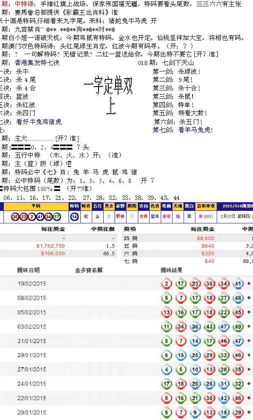Expand the 10/02/2015 draw with red plus
This screenshot has height=420, width=253.
pyautogui.click(x=249, y=284)
